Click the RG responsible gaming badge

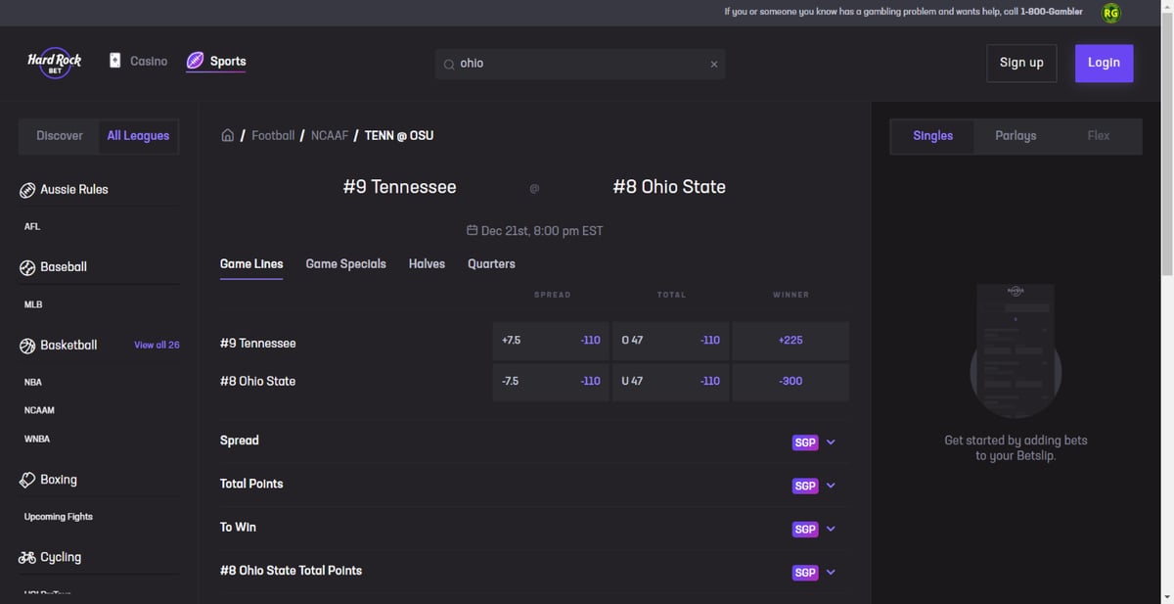click(1110, 13)
